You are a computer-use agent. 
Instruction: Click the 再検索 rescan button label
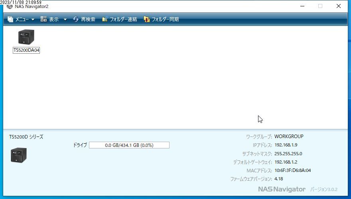[x=88, y=20]
